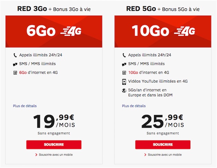
Task: Select Souscrire avec un mobile under 10Go plan
Action: [x=163, y=155]
